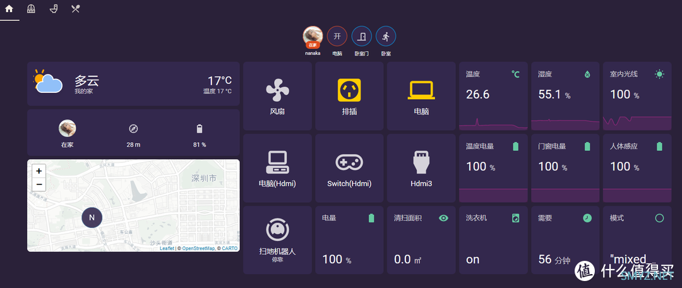This screenshot has height=288, width=682.
Task: Switch to the toilet view tab
Action: pos(54,9)
